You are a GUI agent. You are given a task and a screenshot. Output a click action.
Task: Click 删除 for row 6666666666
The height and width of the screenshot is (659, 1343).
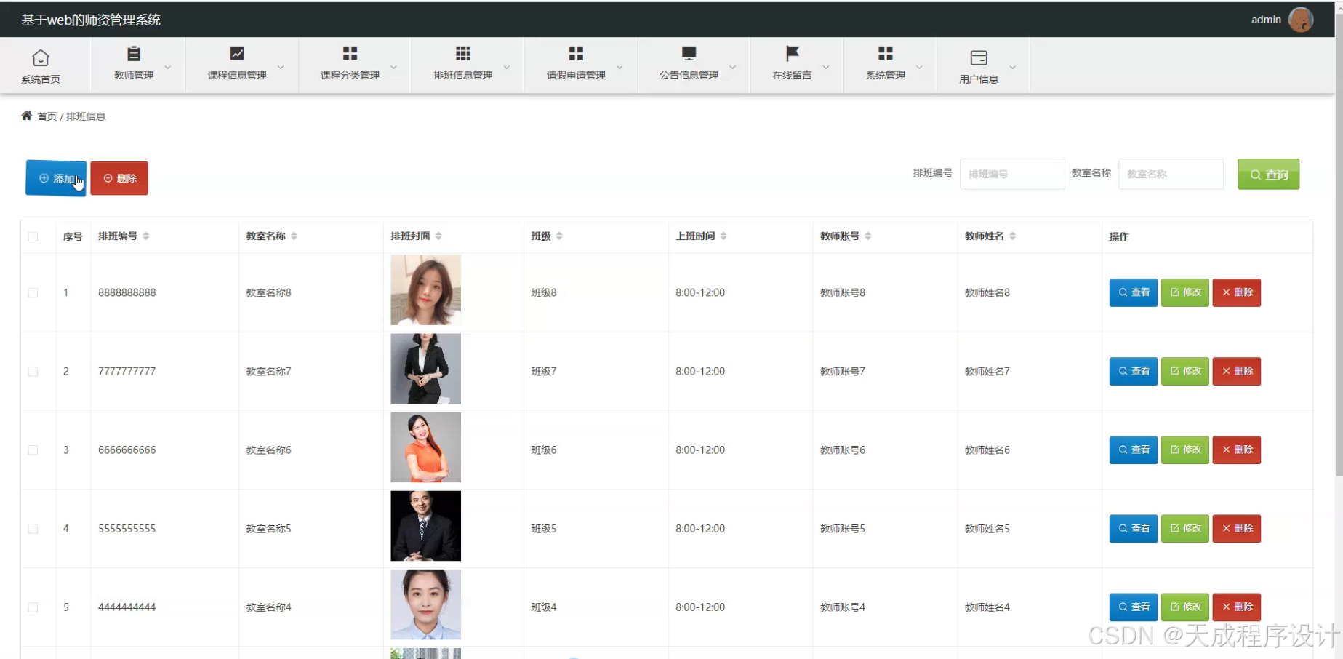tap(1236, 450)
